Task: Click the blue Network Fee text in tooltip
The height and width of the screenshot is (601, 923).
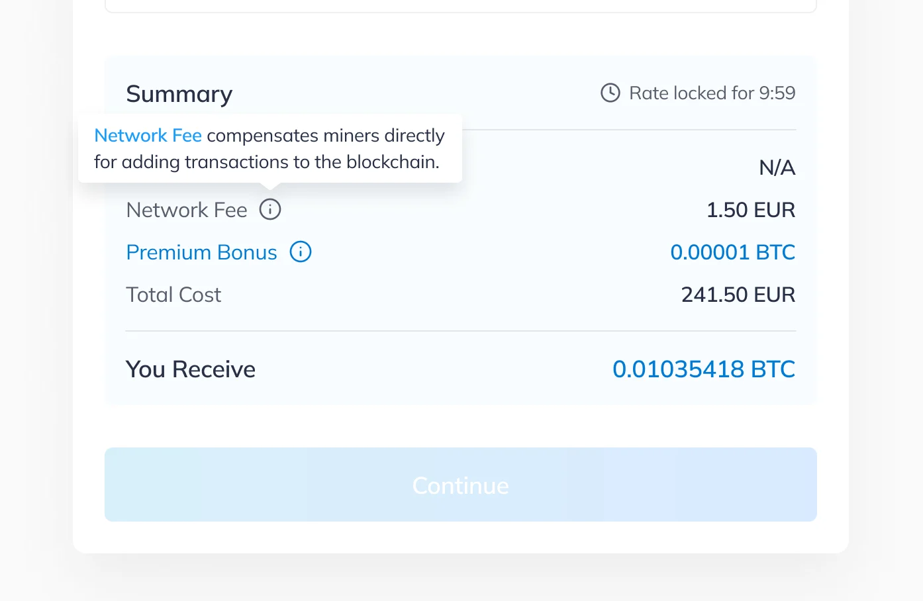Action: tap(148, 135)
